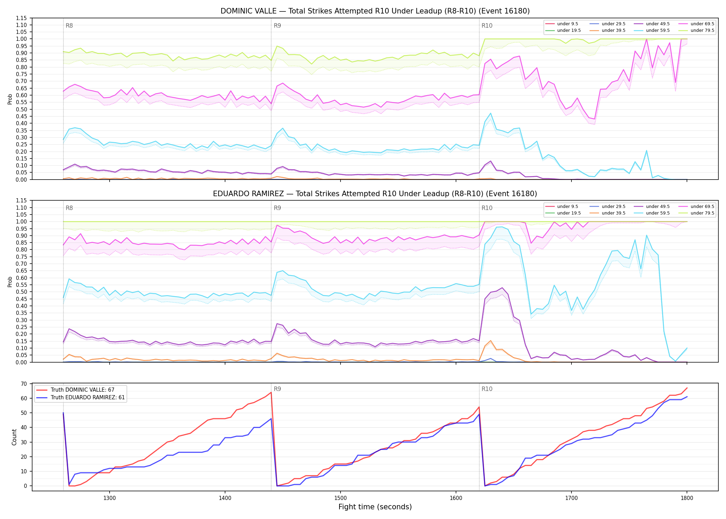Viewport: 726px width, 519px height.
Task: Click the 10 tick on the Count axis
Action: [24, 471]
